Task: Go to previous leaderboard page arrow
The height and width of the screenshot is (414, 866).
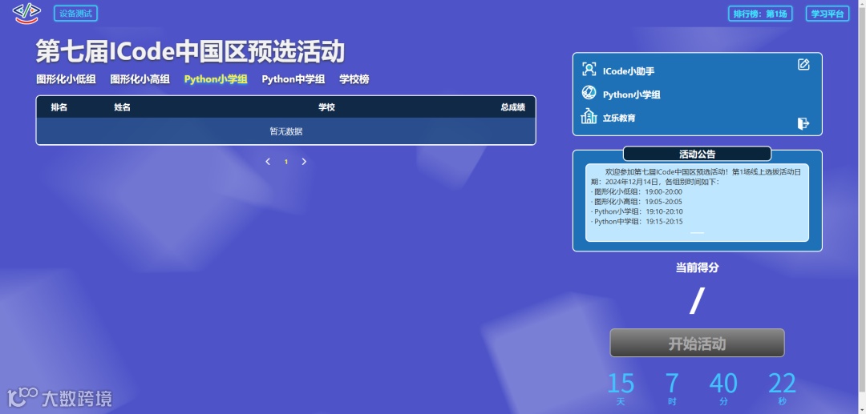Action: pos(268,162)
